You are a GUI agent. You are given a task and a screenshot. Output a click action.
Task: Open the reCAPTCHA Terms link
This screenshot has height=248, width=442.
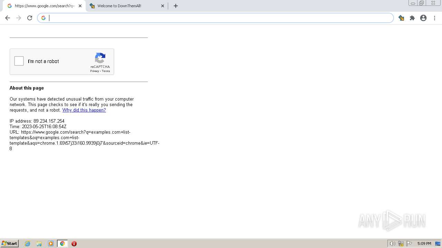(106, 71)
